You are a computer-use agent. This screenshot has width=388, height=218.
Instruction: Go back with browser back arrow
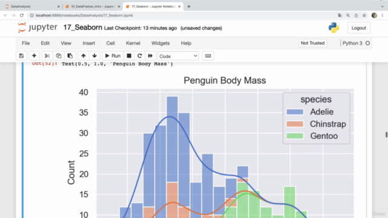click(x=5, y=15)
